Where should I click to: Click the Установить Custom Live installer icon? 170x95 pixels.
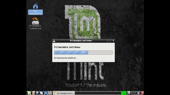(35, 23)
